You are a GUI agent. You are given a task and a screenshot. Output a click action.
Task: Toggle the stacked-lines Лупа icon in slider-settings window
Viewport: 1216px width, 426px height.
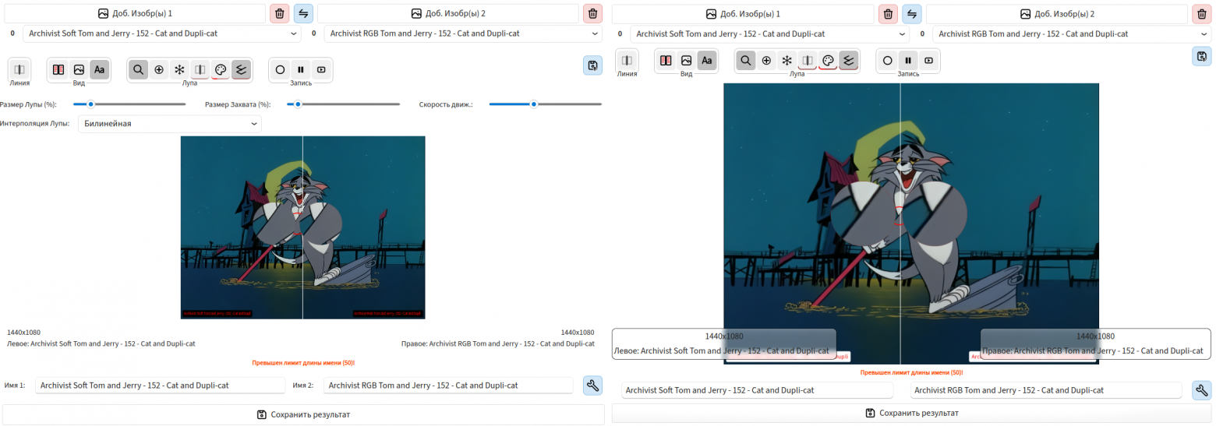tap(241, 69)
